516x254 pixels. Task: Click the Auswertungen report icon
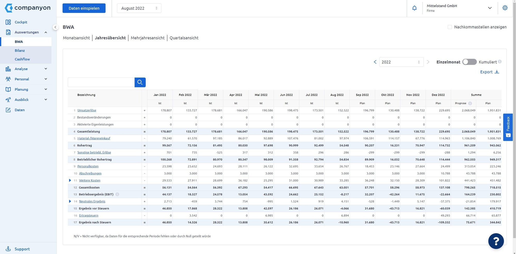[8, 32]
